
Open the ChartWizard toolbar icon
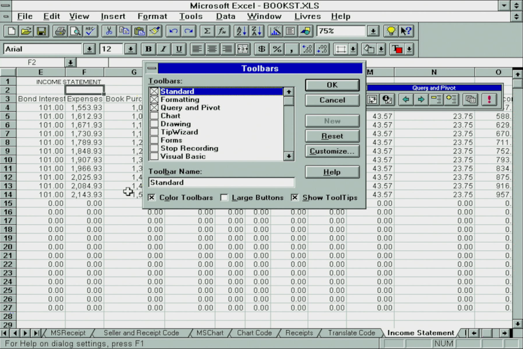(275, 31)
